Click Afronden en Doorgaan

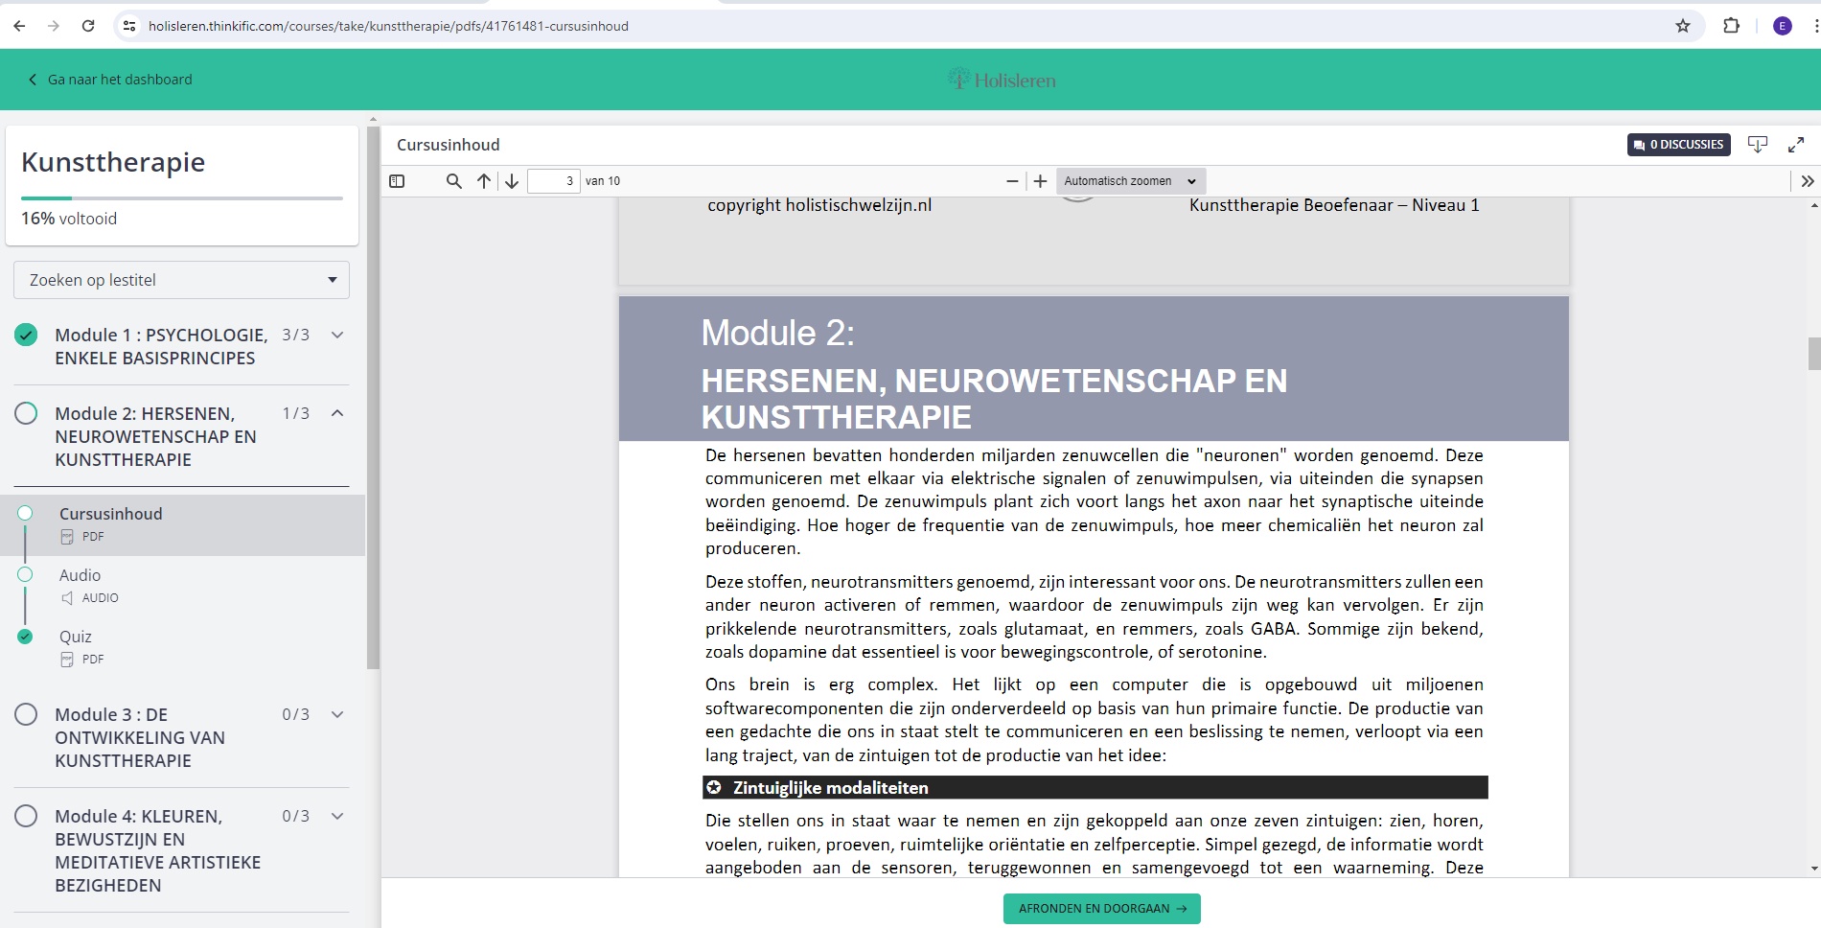tap(1100, 908)
